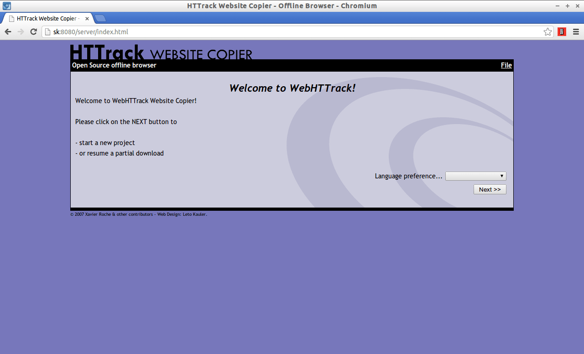Image resolution: width=584 pixels, height=354 pixels.
Task: Open the File menu on the black bar
Action: tap(506, 65)
